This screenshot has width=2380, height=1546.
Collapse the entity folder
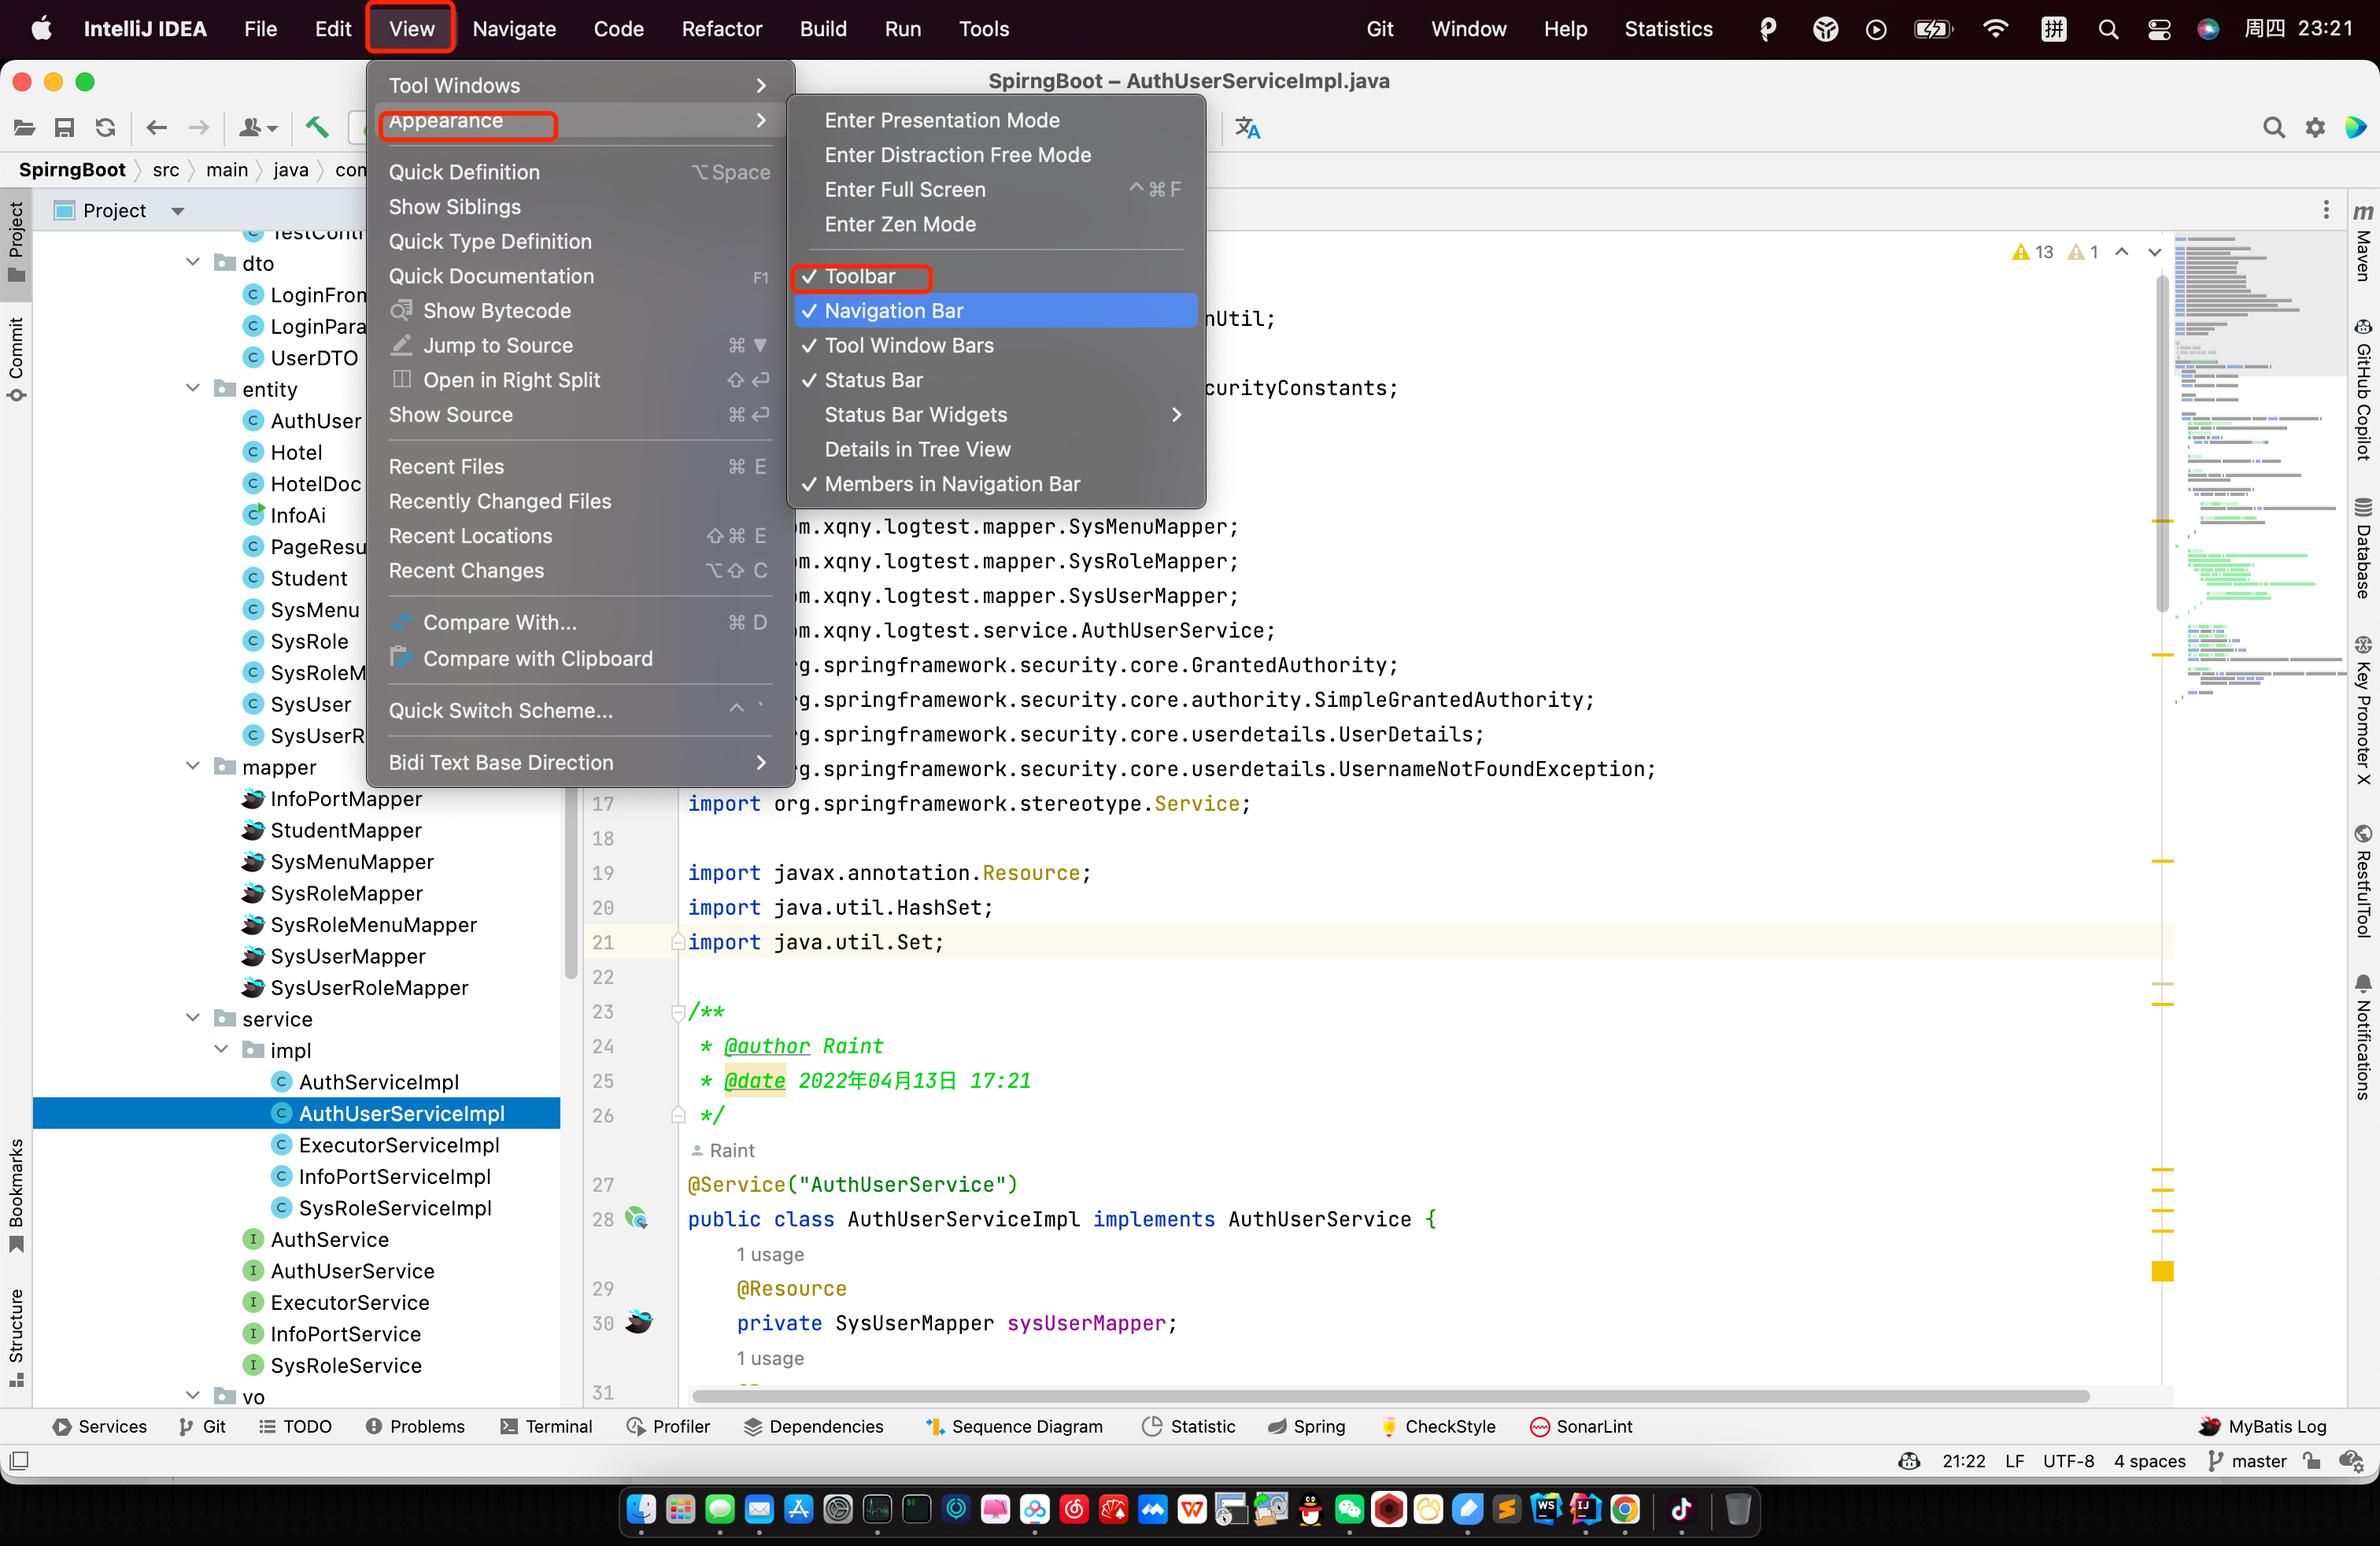193,389
